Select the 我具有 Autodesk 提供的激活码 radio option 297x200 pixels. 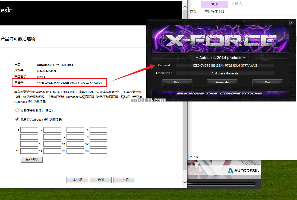17,119
